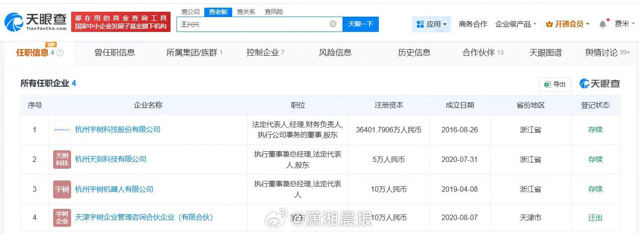The width and height of the screenshot is (639, 234).
Task: Open notifications bell icon
Action: (x=603, y=24)
